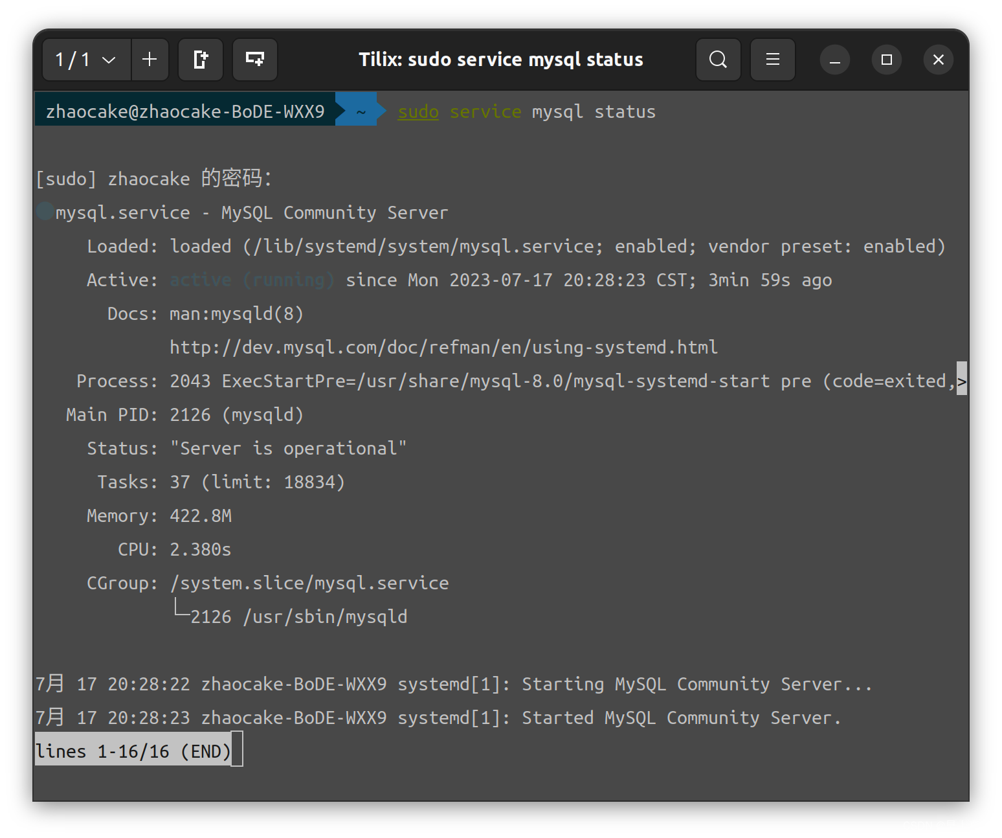
Task: Add terminal right split icon
Action: point(201,60)
